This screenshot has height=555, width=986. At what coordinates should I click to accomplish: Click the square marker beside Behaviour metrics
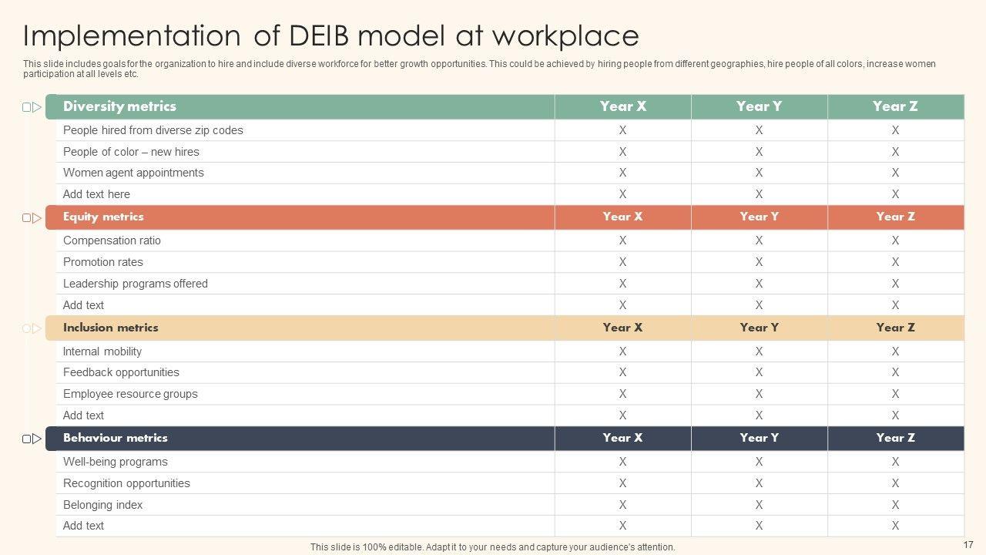coord(26,439)
